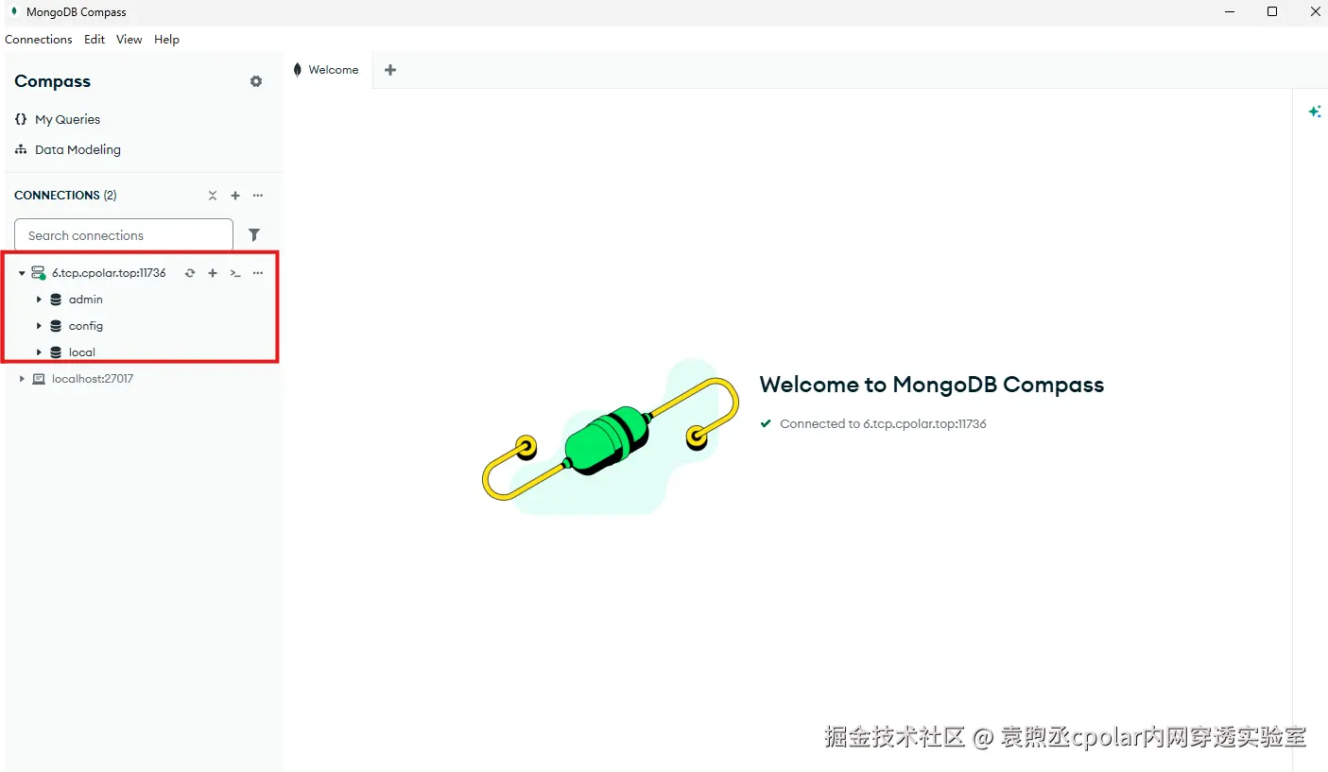The image size is (1328, 772).
Task: Collapse all connections icon
Action: coord(213,196)
